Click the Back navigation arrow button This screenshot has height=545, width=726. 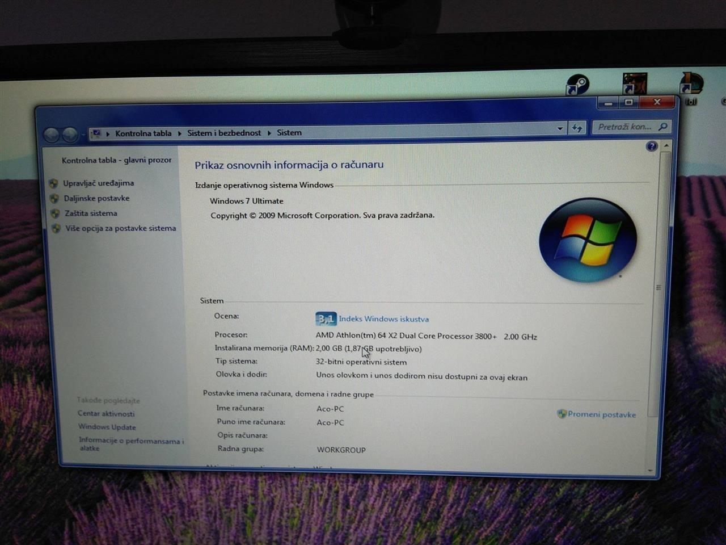pos(52,135)
